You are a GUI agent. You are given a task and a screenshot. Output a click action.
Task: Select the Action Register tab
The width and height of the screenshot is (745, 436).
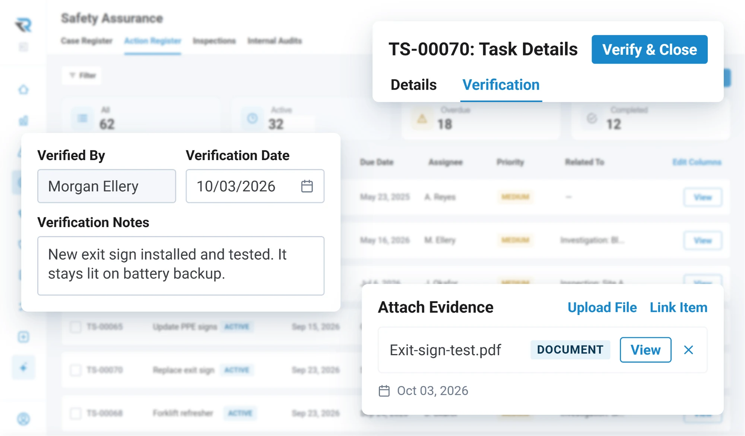153,41
